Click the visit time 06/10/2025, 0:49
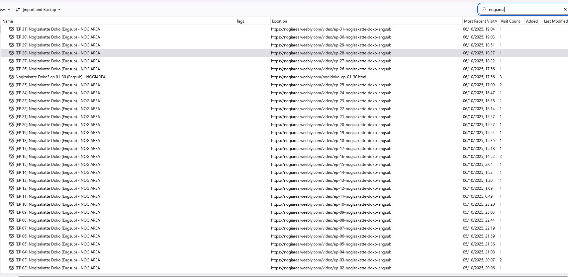This screenshot has height=277, width=568. [478, 196]
